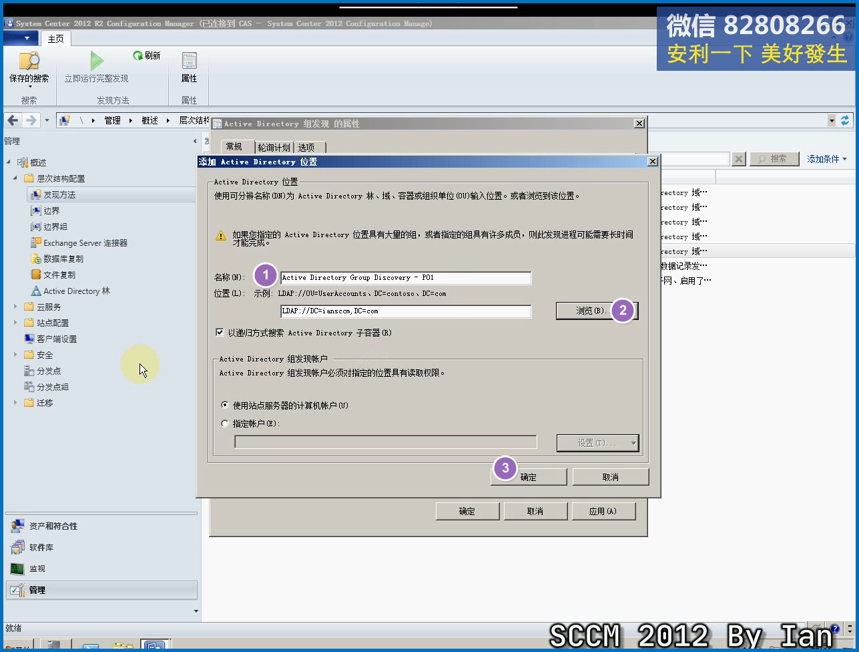859x652 pixels.
Task: Click 取消 in the group discovery properties window
Action: pyautogui.click(x=535, y=511)
